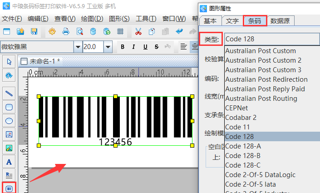Select the rotate tool in sidebar
The height and width of the screenshot is (193, 320).
click(9, 75)
